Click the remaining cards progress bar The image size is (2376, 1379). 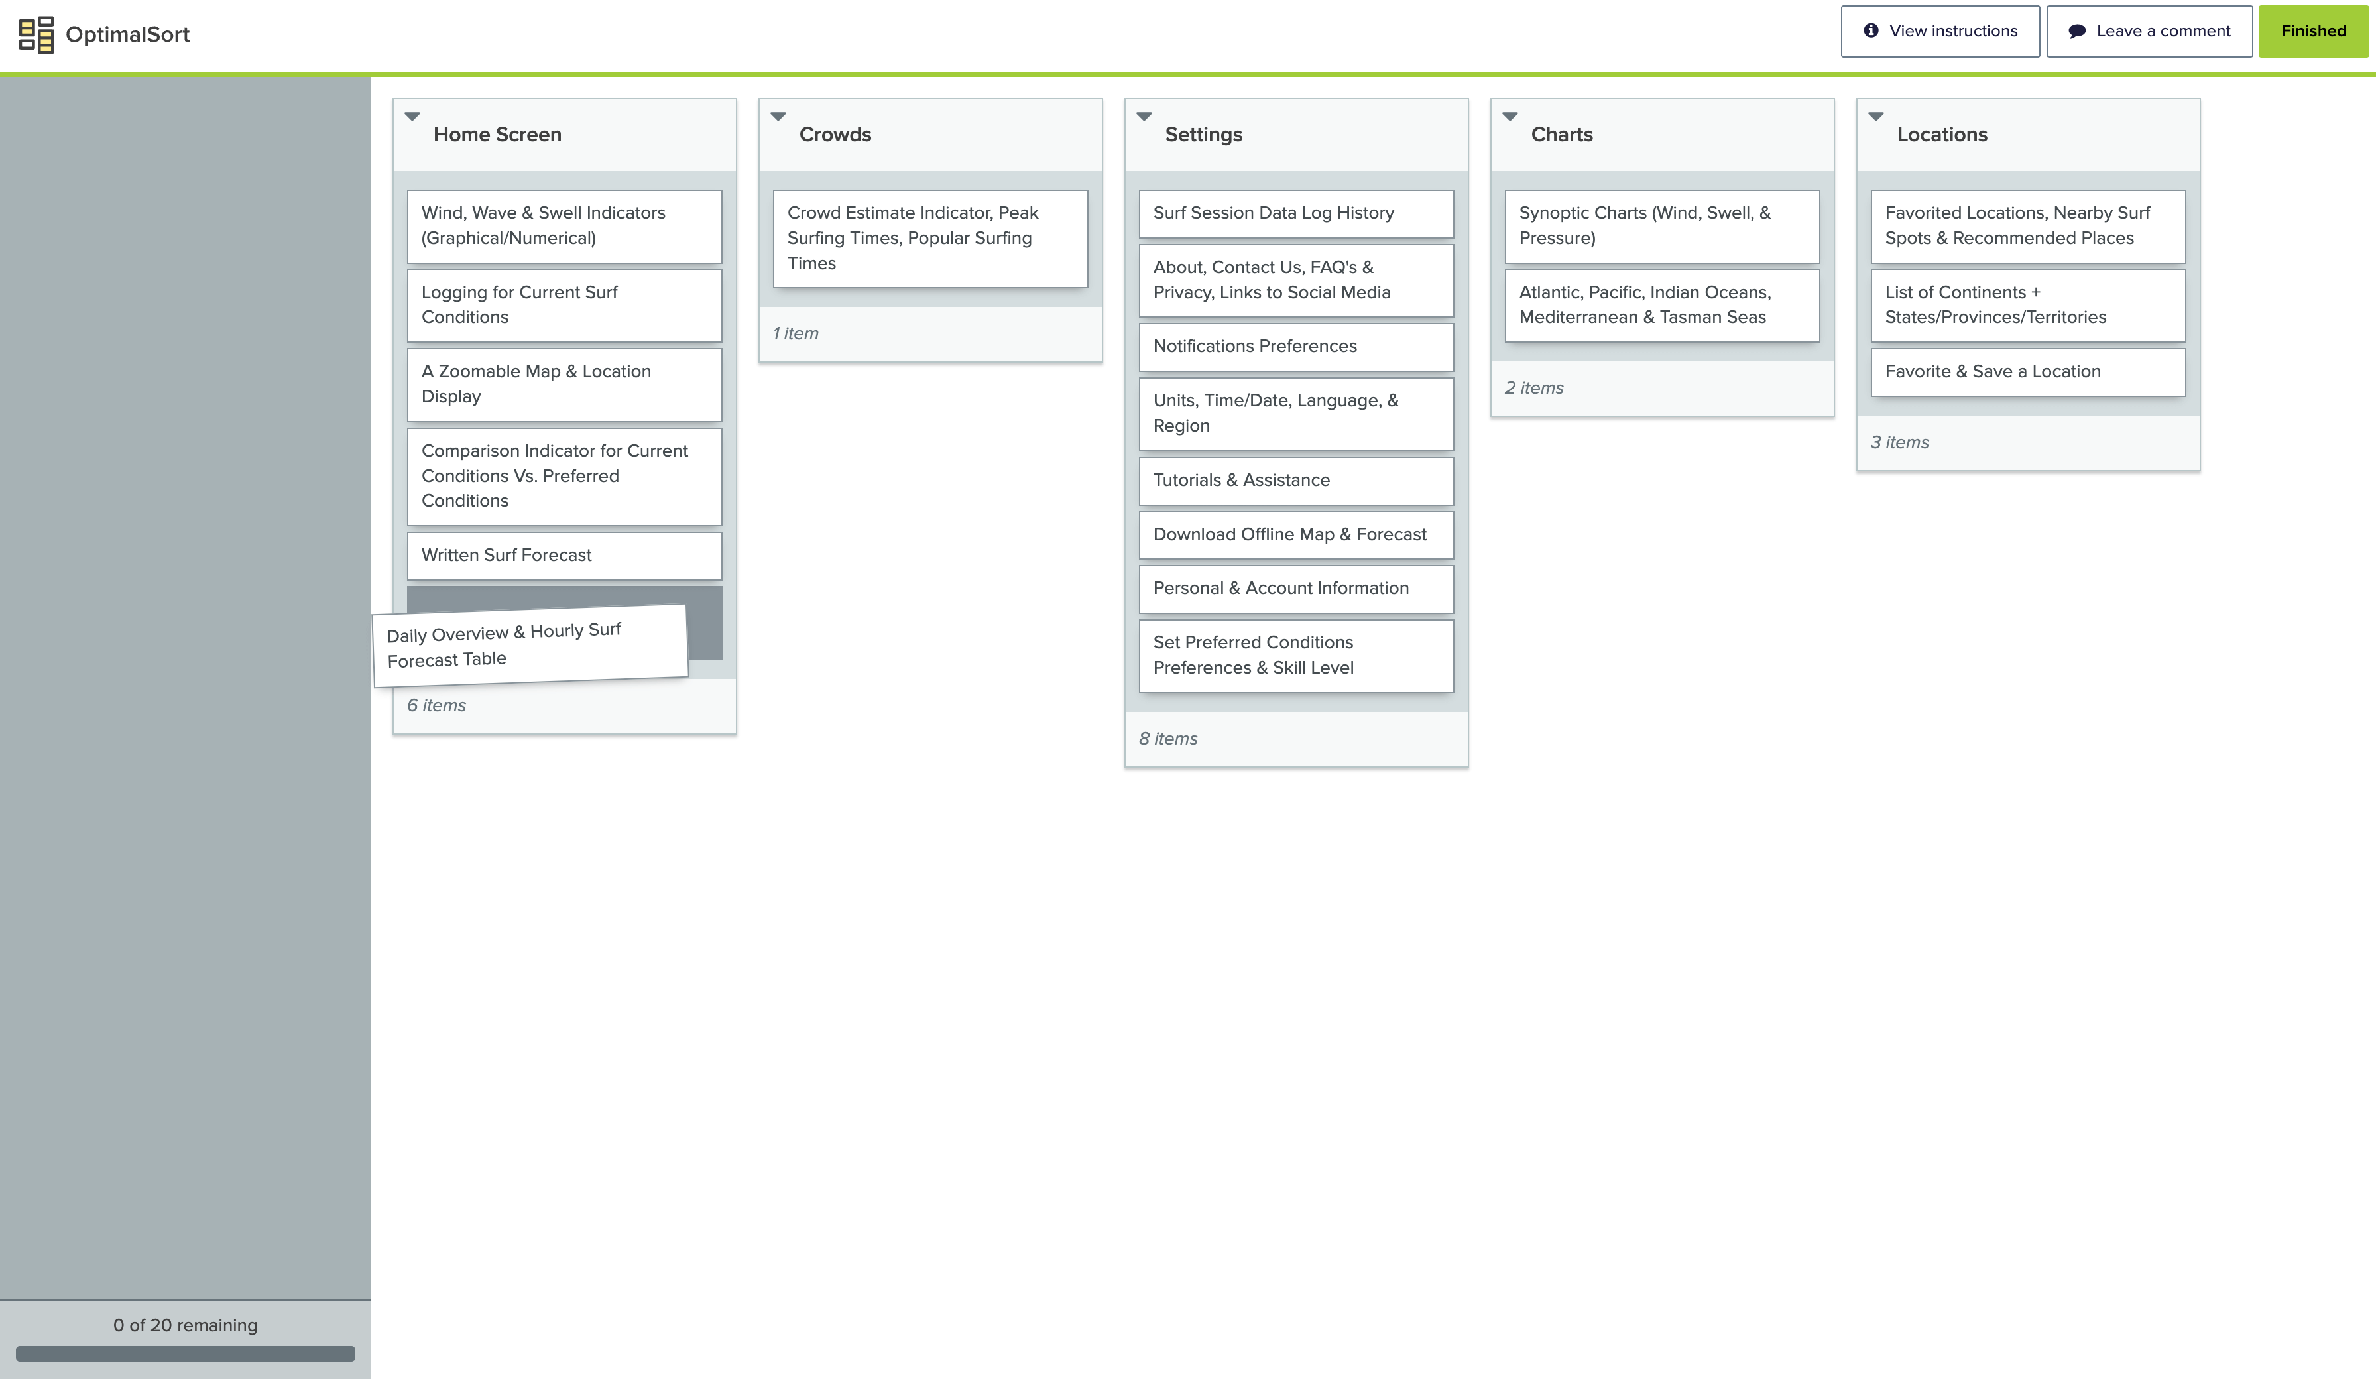[x=185, y=1354]
